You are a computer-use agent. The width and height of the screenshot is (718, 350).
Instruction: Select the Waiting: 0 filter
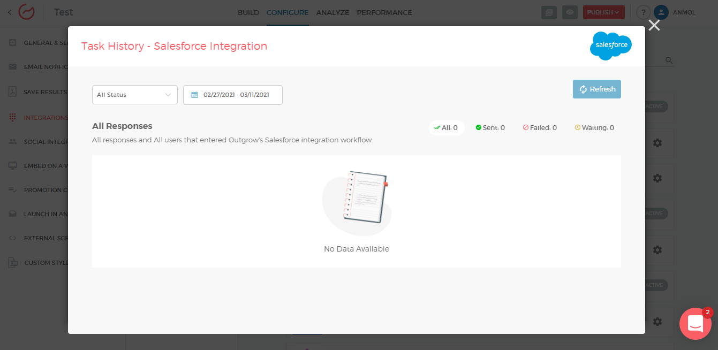tap(594, 128)
